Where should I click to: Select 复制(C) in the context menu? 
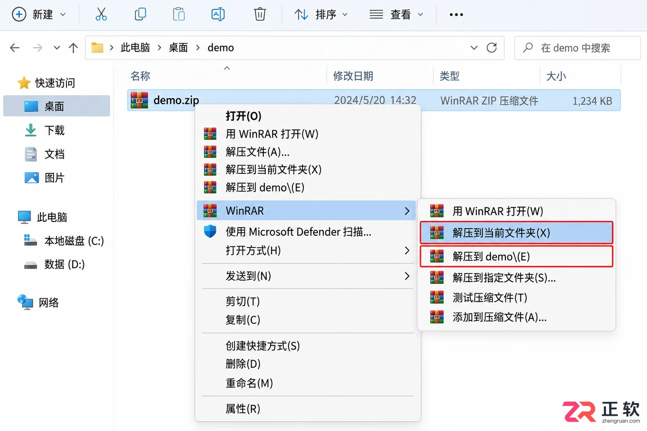243,320
